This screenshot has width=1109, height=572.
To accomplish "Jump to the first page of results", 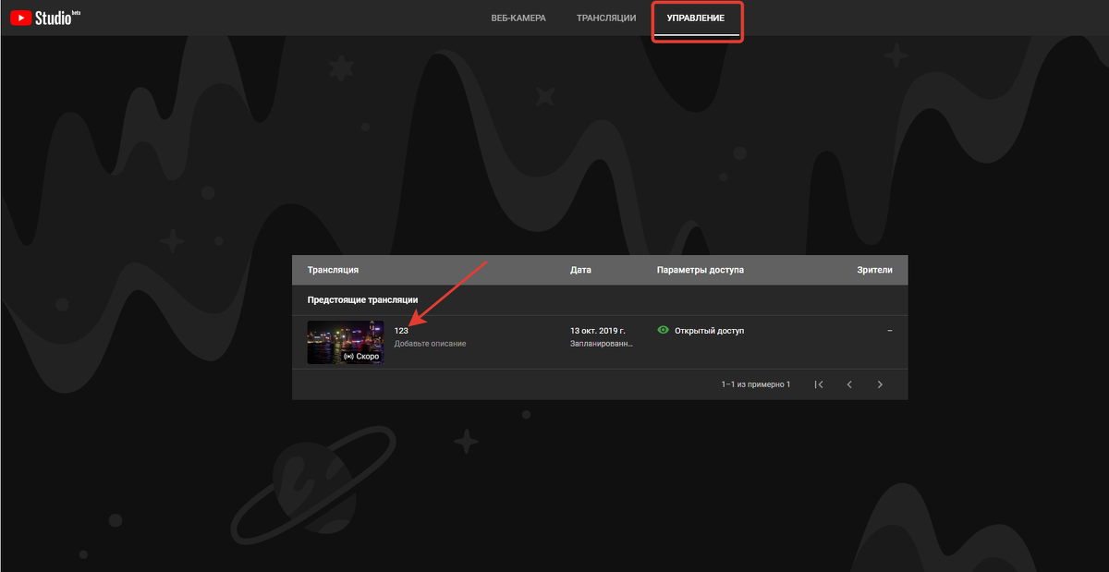I will coord(819,384).
